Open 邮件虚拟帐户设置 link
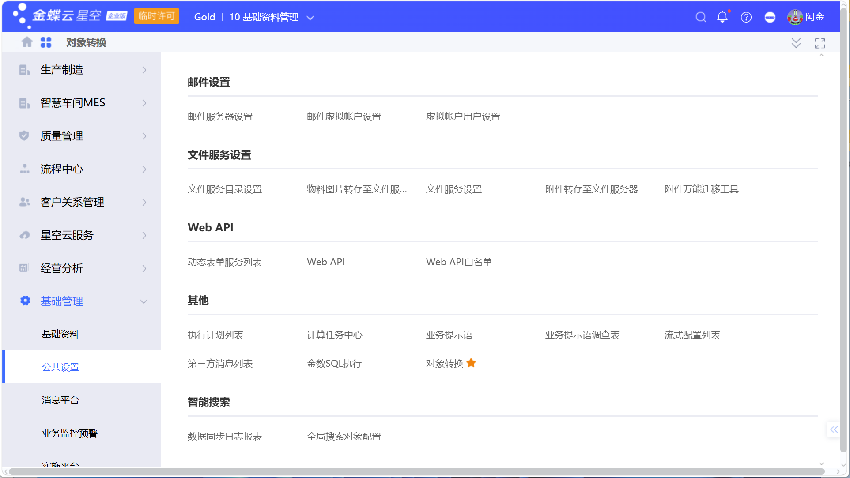 click(344, 117)
